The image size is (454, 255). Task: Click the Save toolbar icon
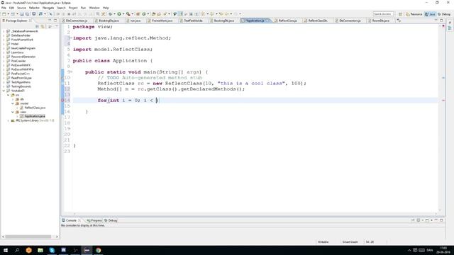coord(22,14)
